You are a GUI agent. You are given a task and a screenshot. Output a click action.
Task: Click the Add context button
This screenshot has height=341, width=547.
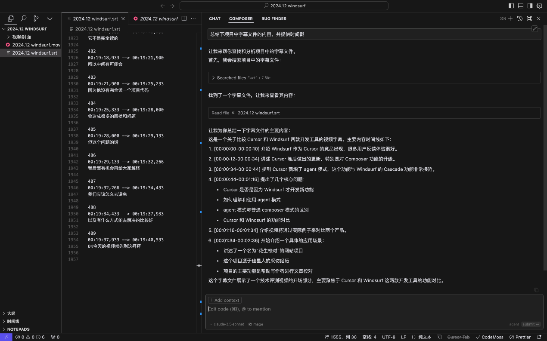click(225, 300)
